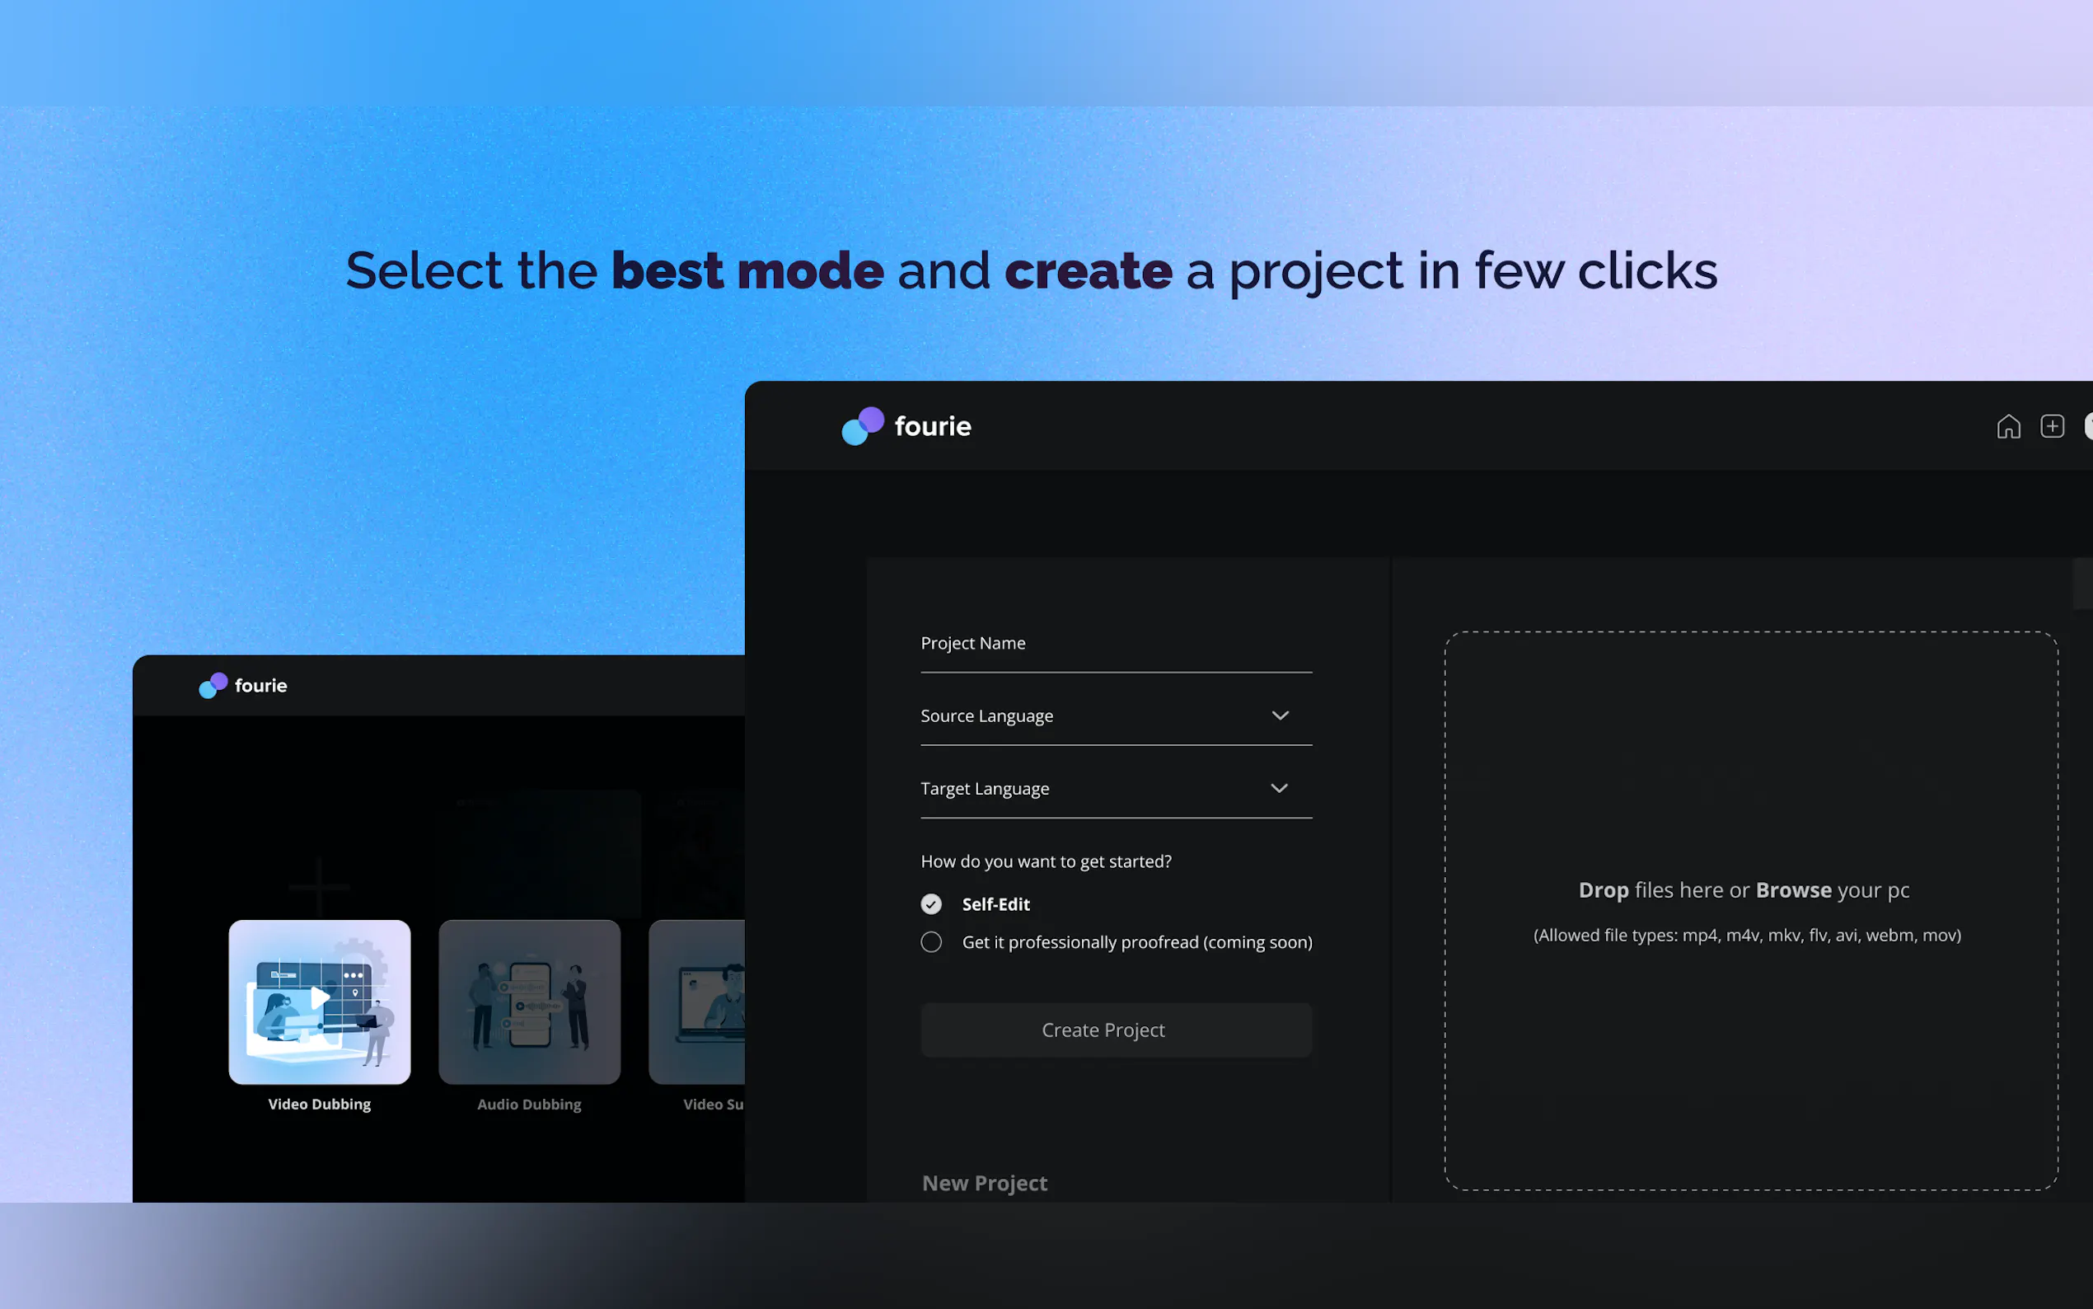Select the Self-Edit radio option
Screen dimensions: 2093x1309
pyautogui.click(x=931, y=903)
